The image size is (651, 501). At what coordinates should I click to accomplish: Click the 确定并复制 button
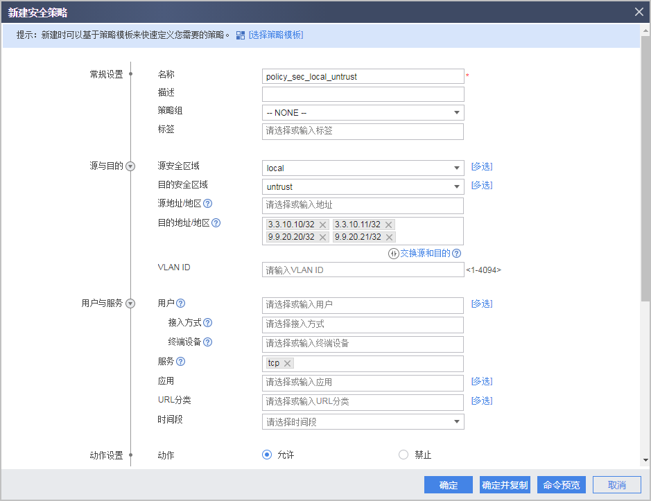coord(504,484)
